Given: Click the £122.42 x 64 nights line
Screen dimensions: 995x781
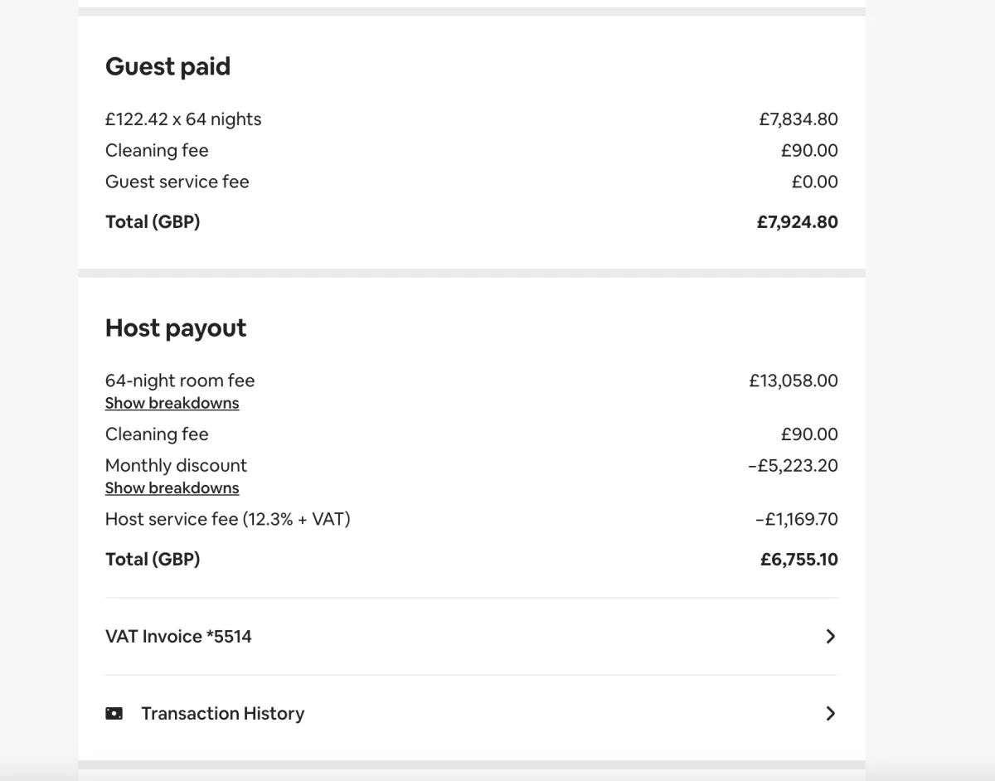Looking at the screenshot, I should (x=183, y=119).
